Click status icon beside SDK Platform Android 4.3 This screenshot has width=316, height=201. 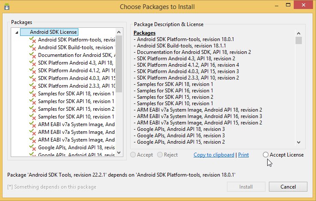[x=33, y=63]
